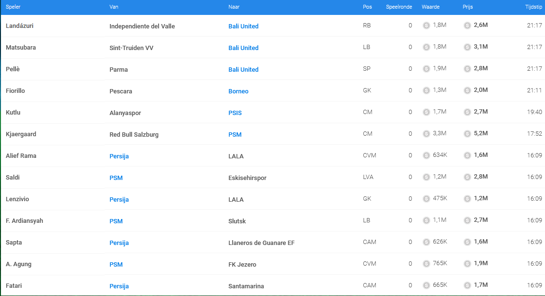Click the Red Bull Salzburg club text
This screenshot has height=296, width=545.
point(134,135)
